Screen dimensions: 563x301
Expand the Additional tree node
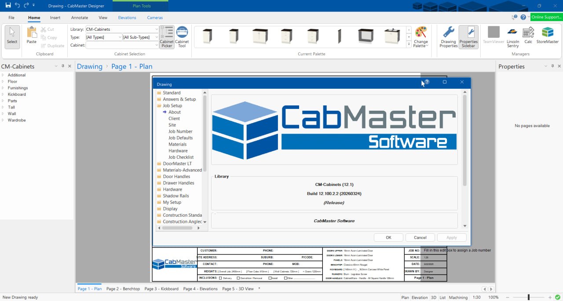click(x=3, y=75)
